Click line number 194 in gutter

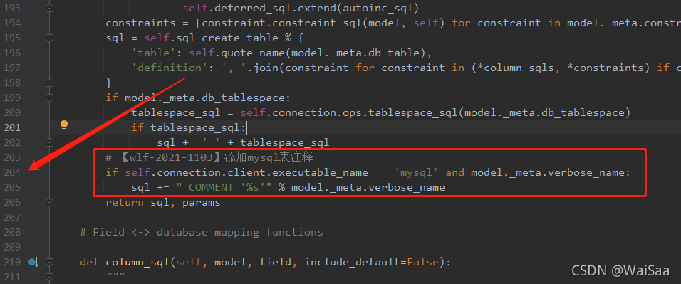[11, 23]
